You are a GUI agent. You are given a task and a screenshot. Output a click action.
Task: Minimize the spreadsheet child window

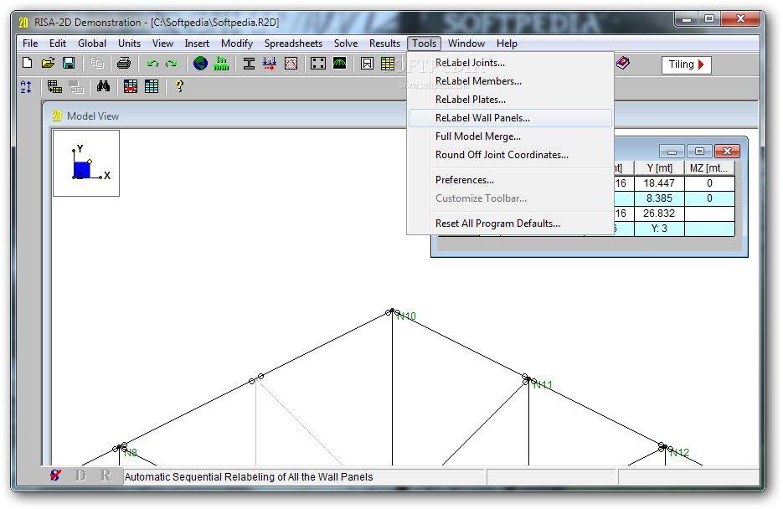(672, 152)
